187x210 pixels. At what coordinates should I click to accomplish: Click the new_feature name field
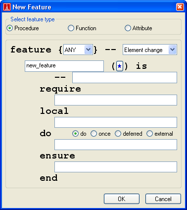coord(64,66)
